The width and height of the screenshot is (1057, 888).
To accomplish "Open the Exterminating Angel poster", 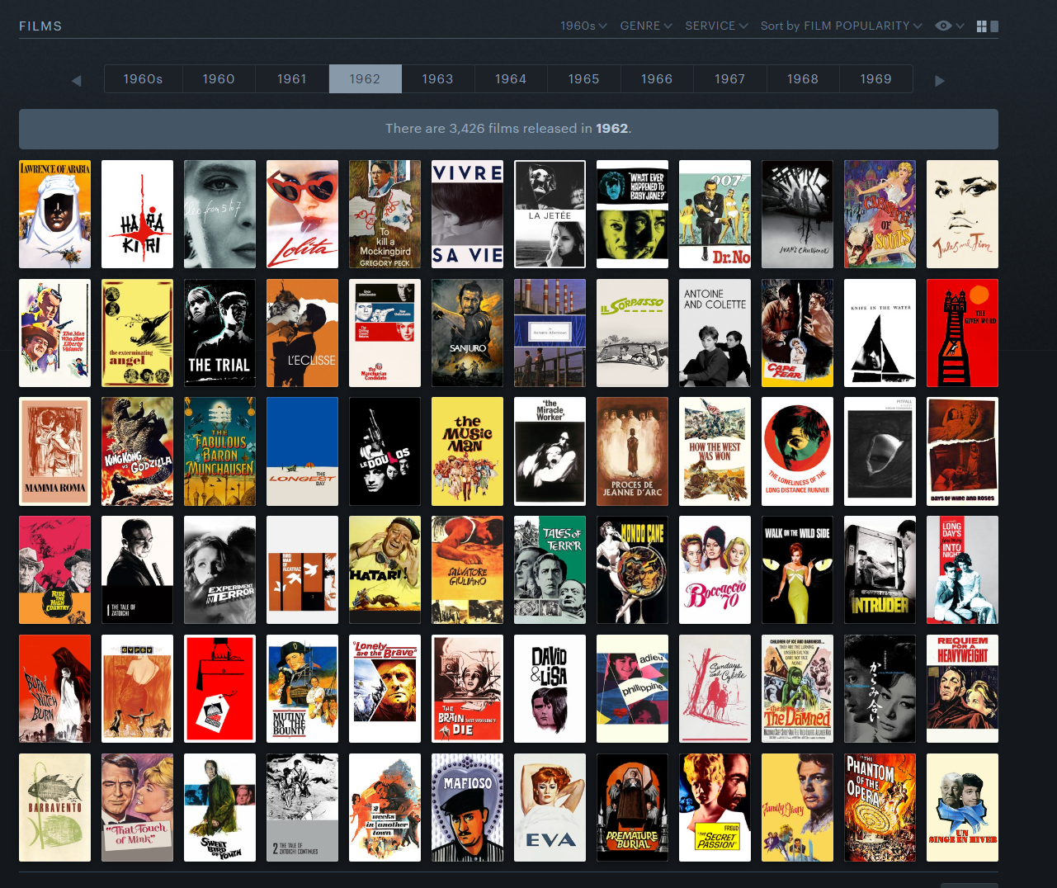I will coord(138,333).
